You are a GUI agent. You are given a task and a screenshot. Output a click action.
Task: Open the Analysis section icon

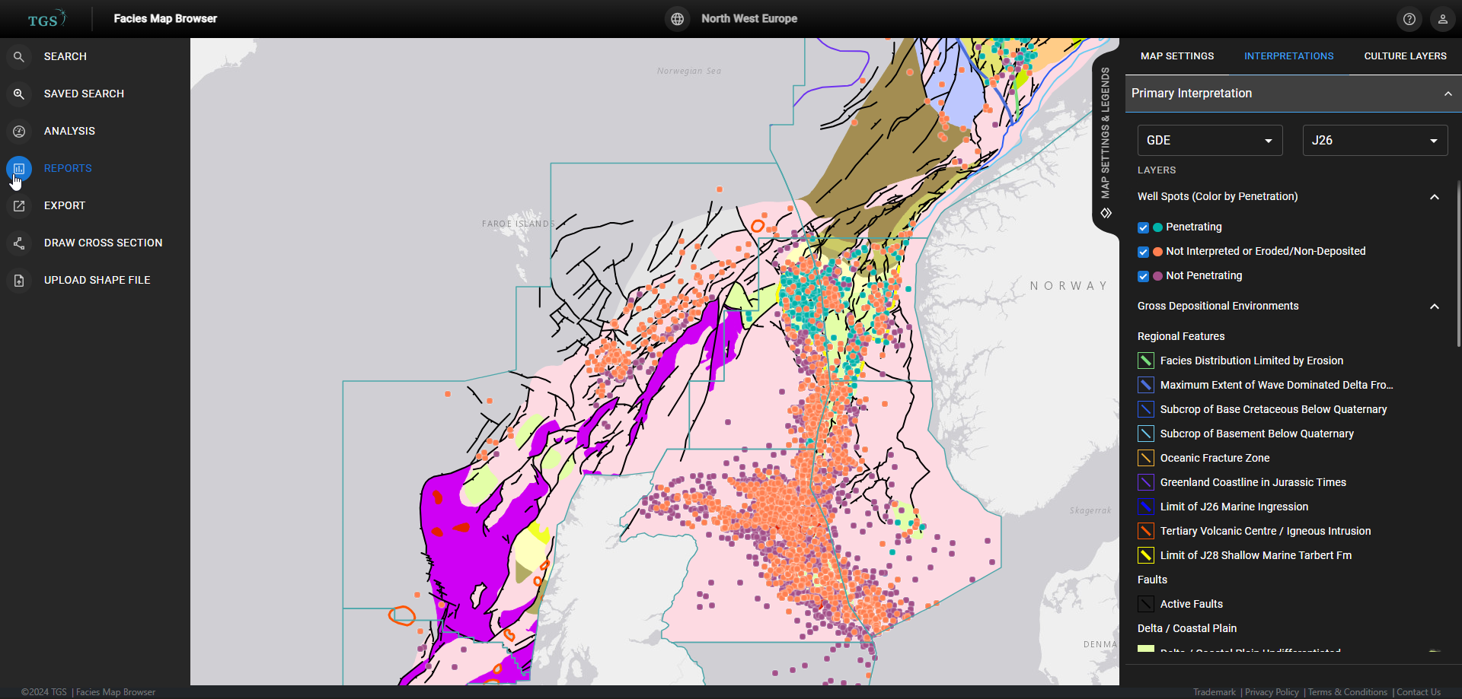tap(18, 131)
